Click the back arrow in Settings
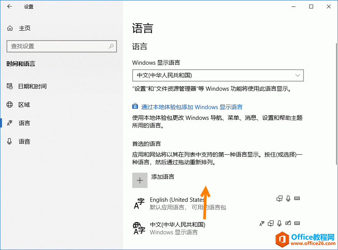Viewport: 338px width, 250px height. pyautogui.click(x=10, y=7)
